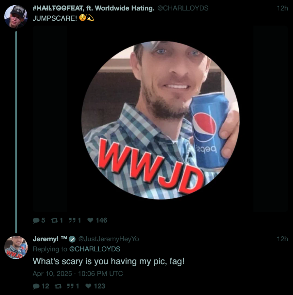This screenshot has width=293, height=295.
Task: Click the quote icon on Jeremy's reply
Action: click(70, 286)
